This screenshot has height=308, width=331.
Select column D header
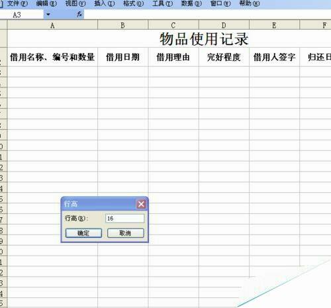[224, 25]
